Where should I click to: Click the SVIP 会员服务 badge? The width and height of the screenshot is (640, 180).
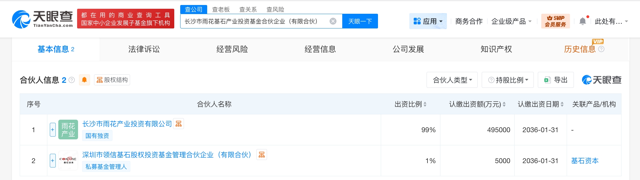[x=555, y=21]
